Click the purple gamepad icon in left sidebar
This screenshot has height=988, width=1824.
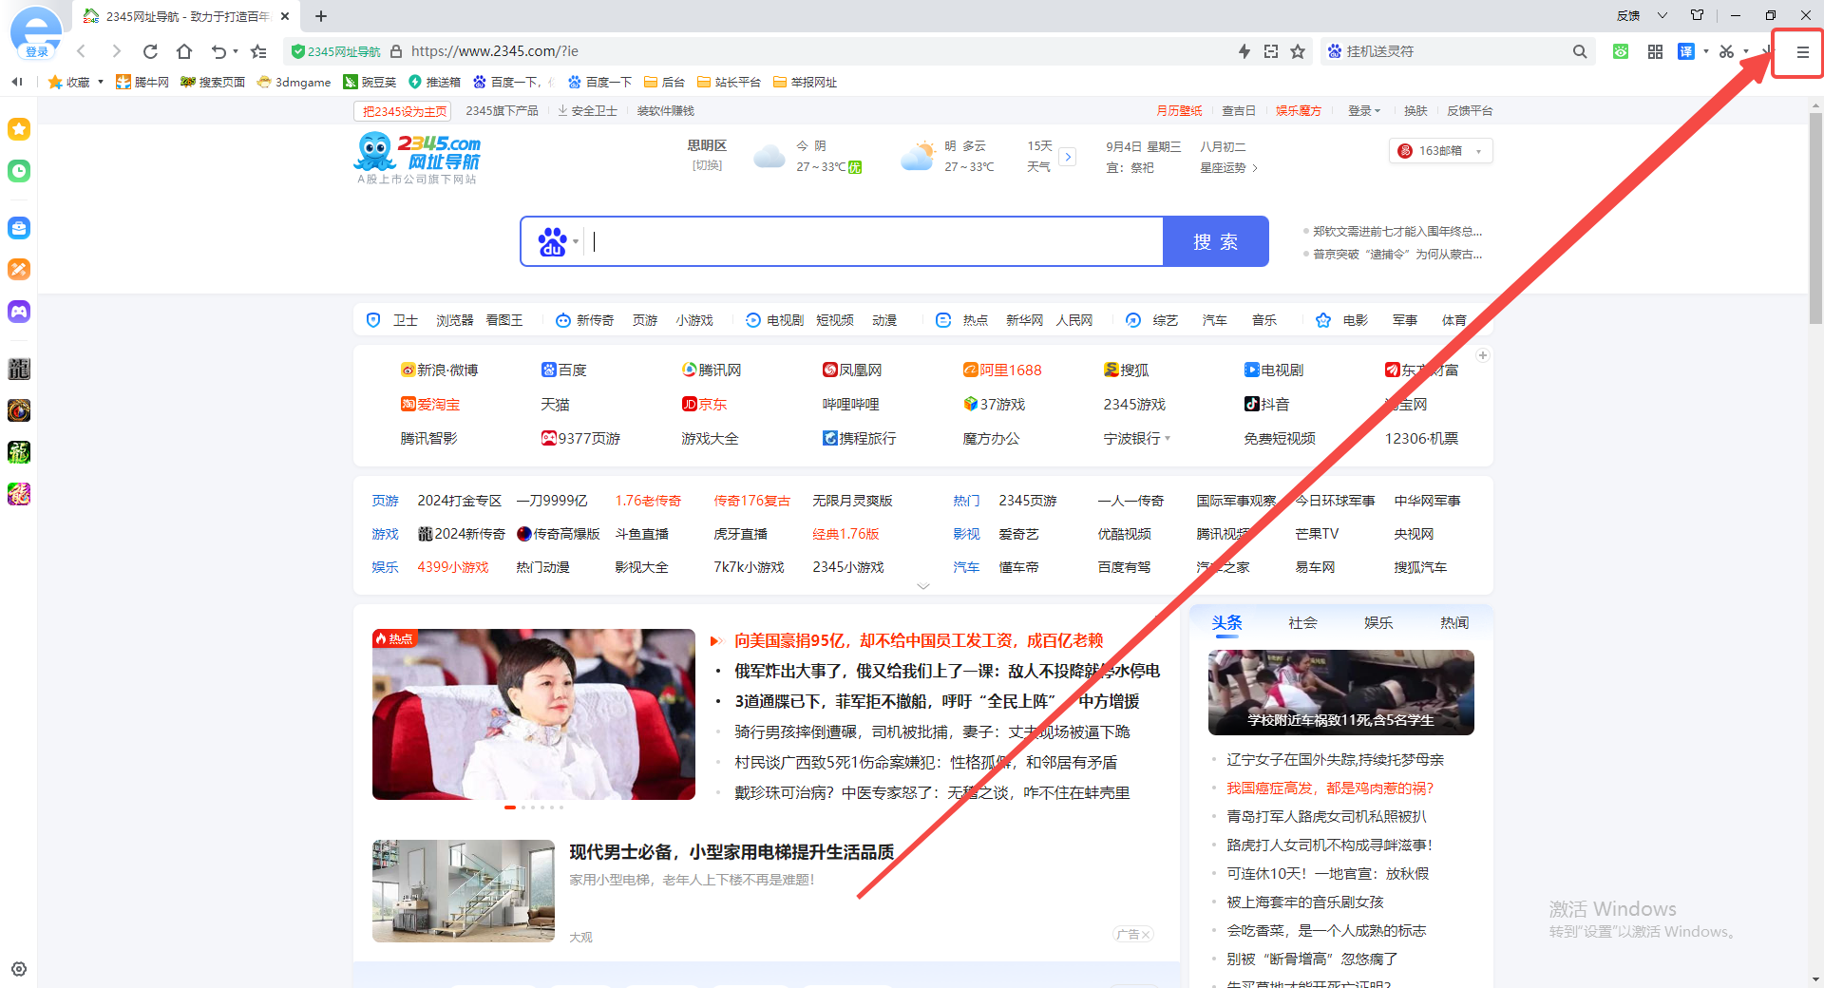(19, 312)
